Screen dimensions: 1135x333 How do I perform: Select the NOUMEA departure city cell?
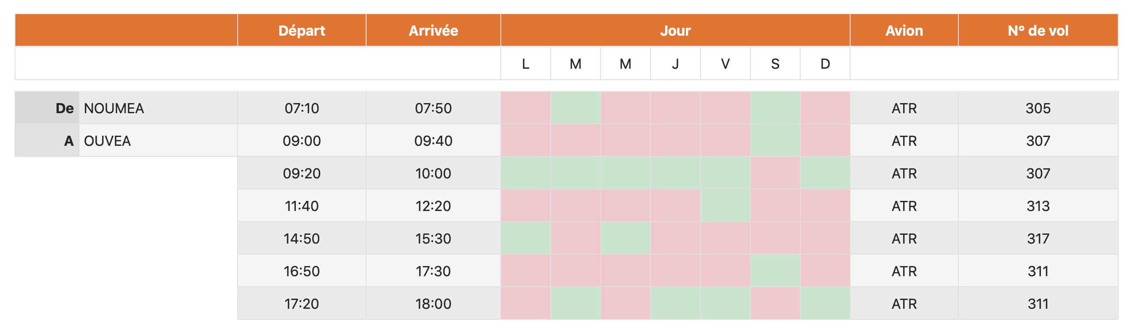pyautogui.click(x=158, y=108)
